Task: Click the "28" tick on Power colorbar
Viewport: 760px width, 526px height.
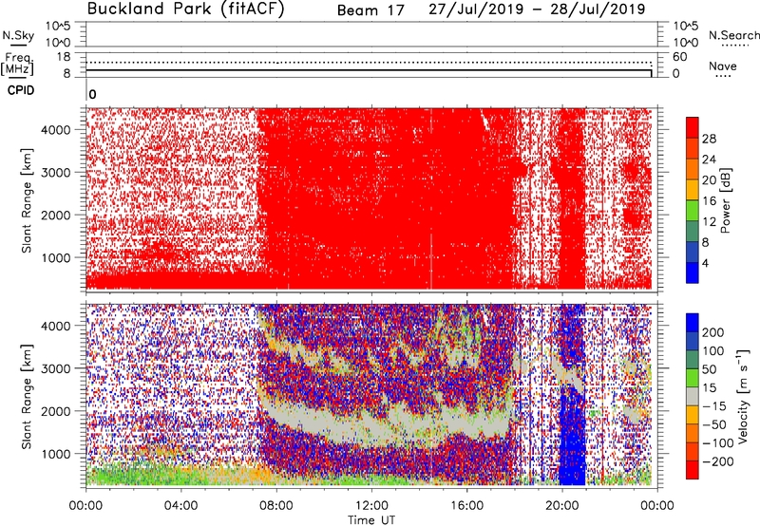Action: click(709, 139)
